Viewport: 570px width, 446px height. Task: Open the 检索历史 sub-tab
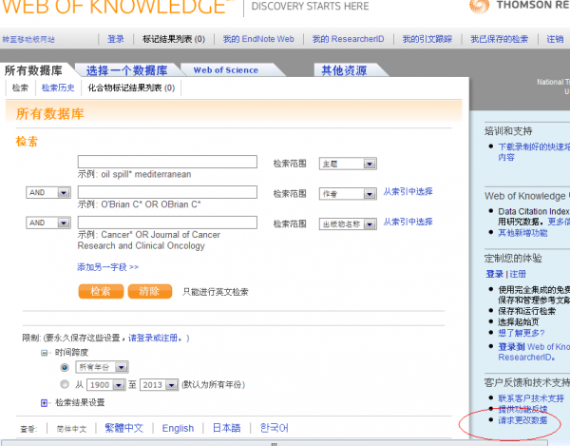(58, 87)
